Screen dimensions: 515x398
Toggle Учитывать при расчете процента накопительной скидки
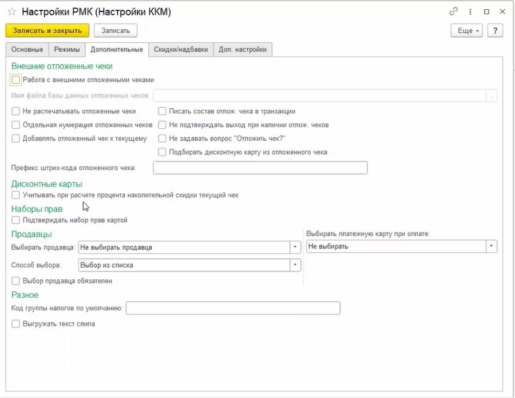(16, 195)
